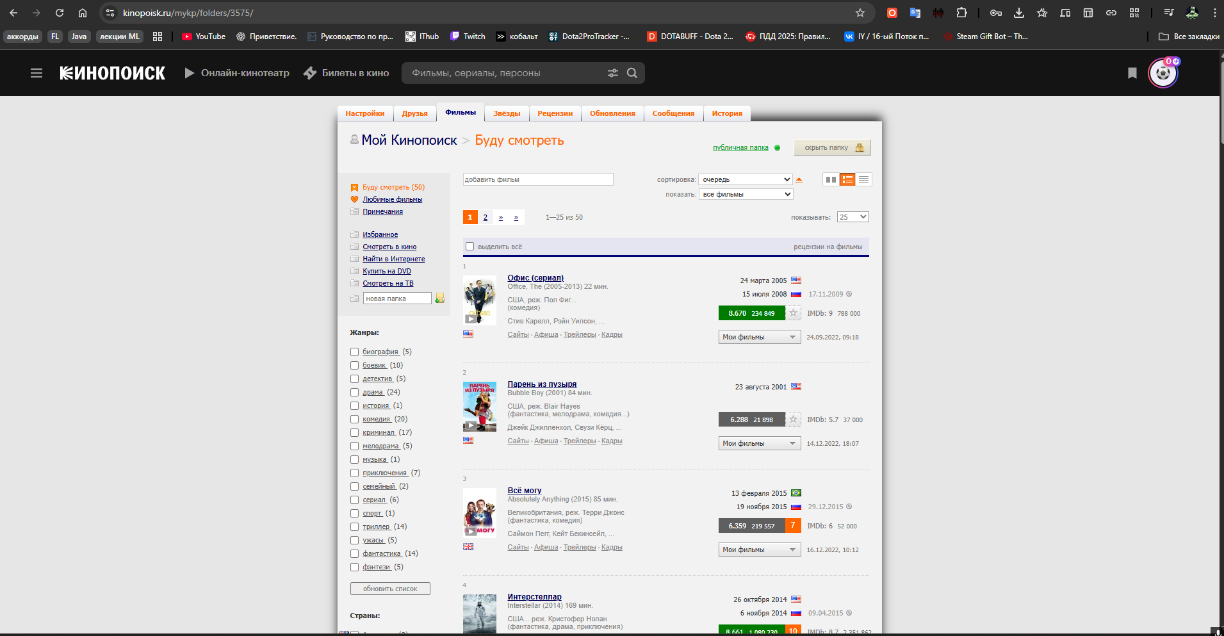Go to browser home page
Screen dimensions: 1224x636
[83, 13]
